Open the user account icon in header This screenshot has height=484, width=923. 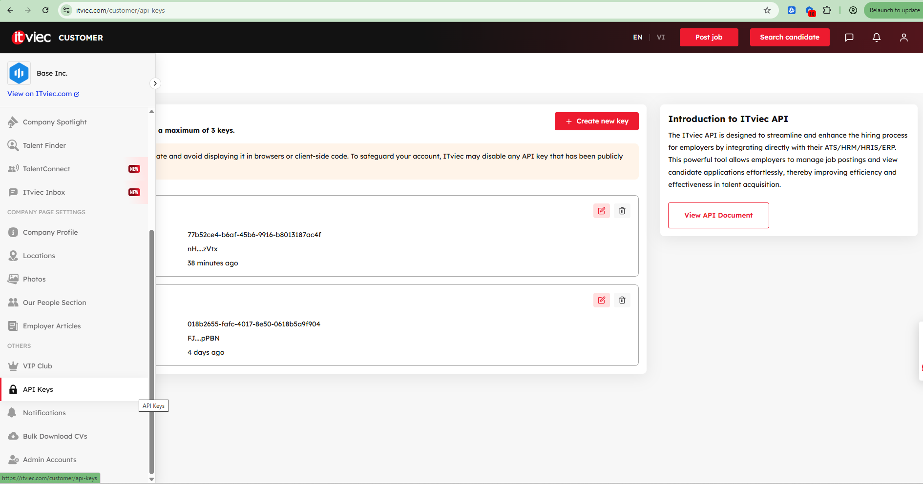click(904, 38)
